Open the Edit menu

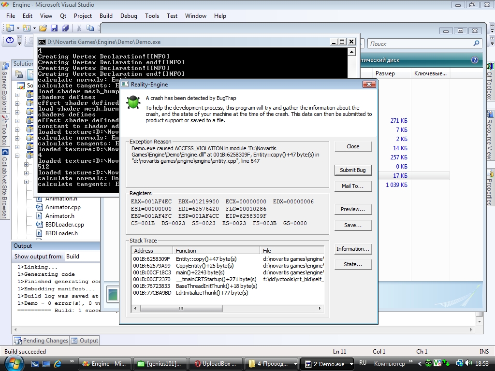tap(28, 16)
